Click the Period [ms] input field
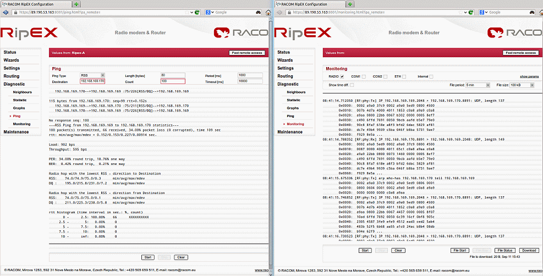The height and width of the screenshot is (276, 543). point(250,75)
